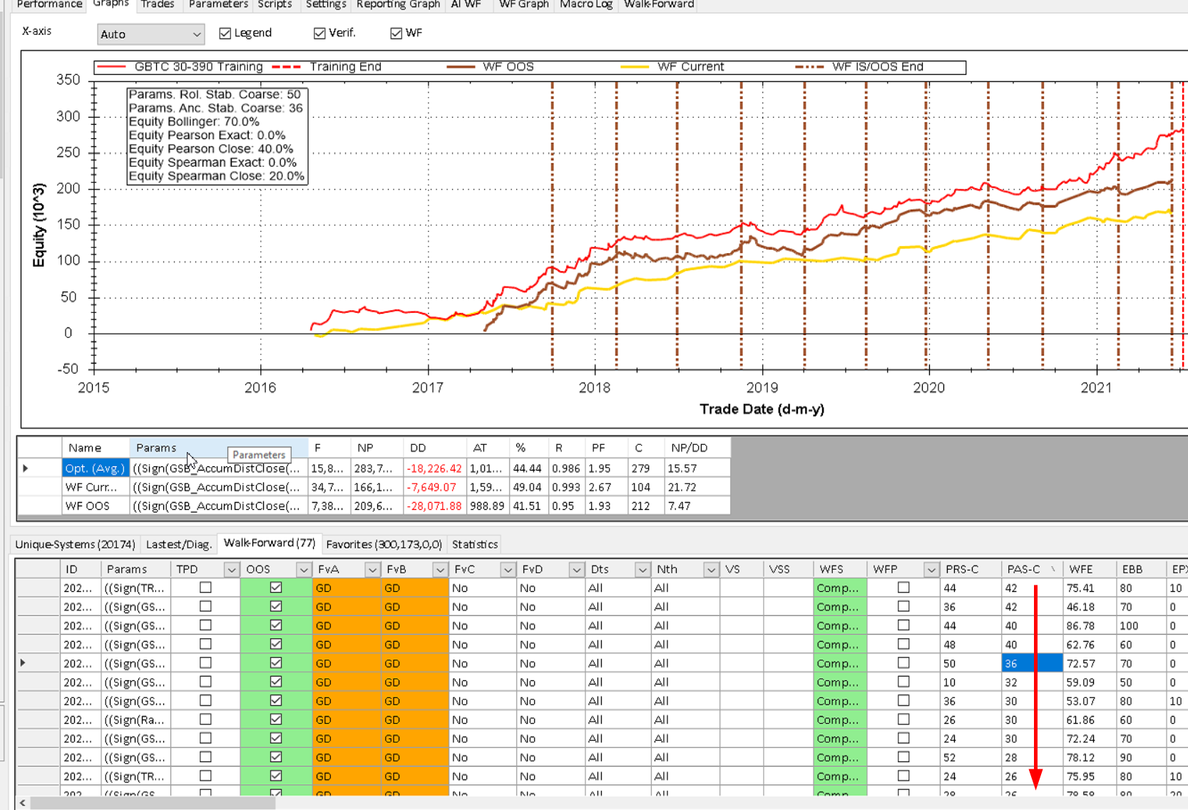Disable the WF checkbox above the chart

pyautogui.click(x=396, y=34)
